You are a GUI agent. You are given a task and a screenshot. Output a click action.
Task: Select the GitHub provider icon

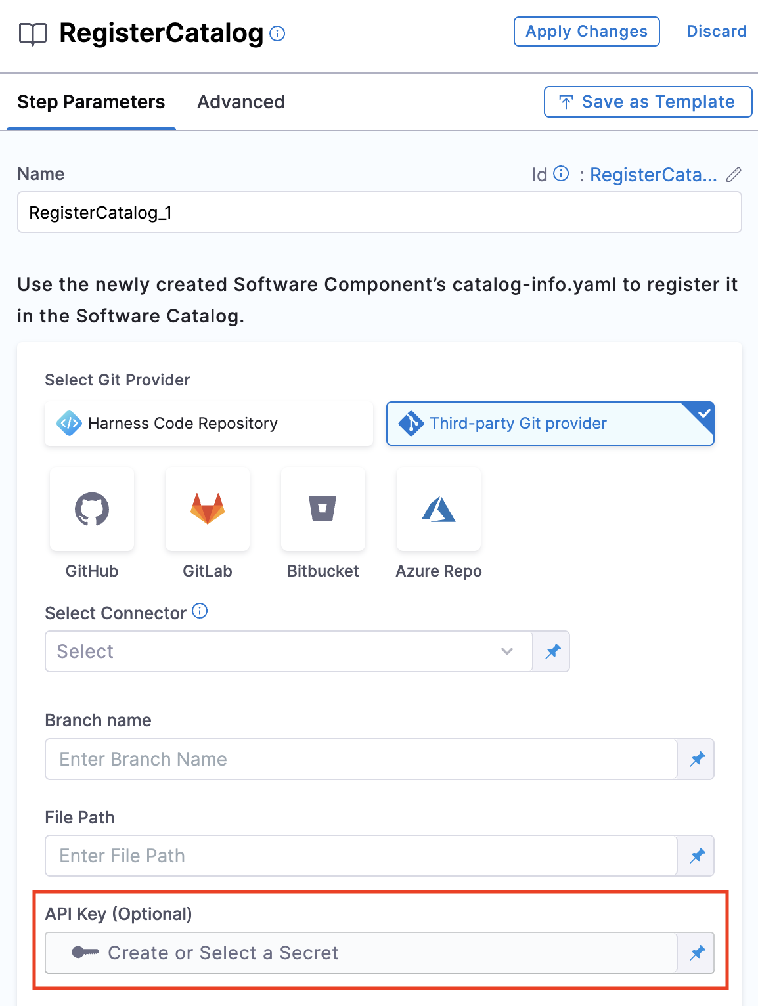[x=92, y=509]
